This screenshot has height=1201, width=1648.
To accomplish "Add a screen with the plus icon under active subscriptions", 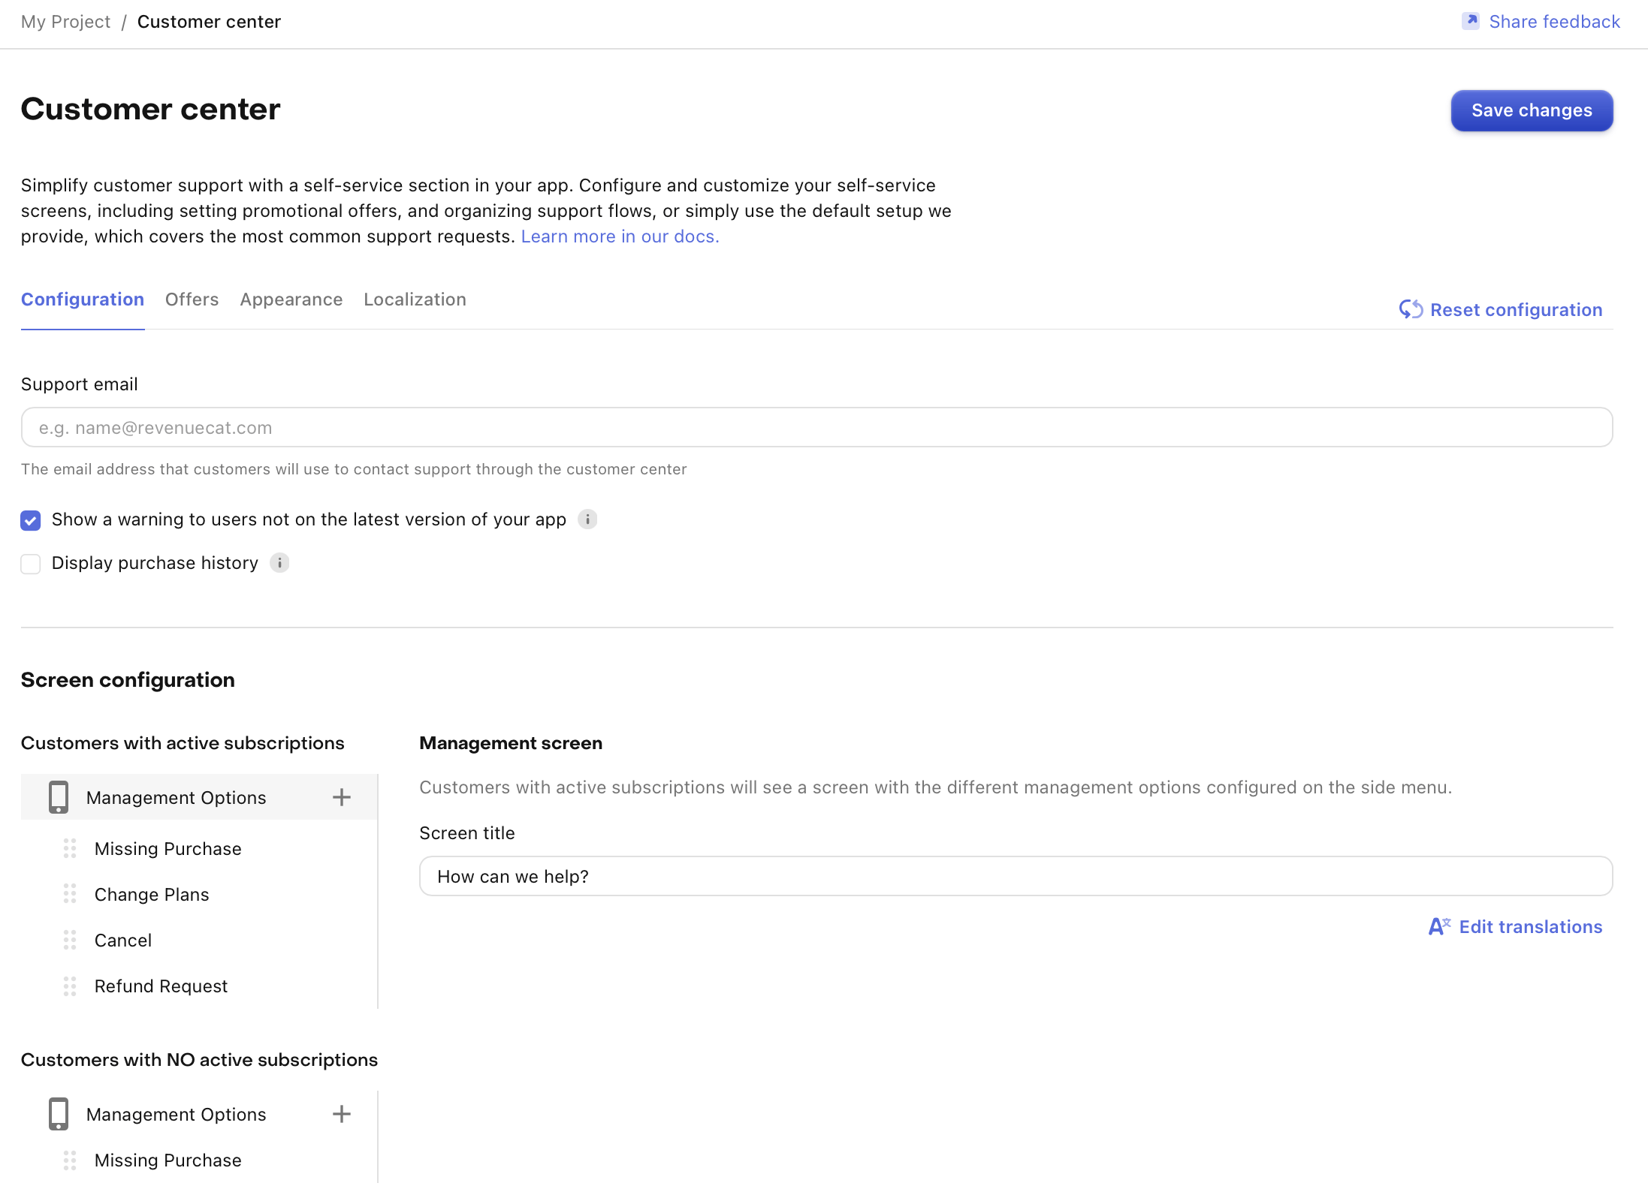I will [342, 797].
